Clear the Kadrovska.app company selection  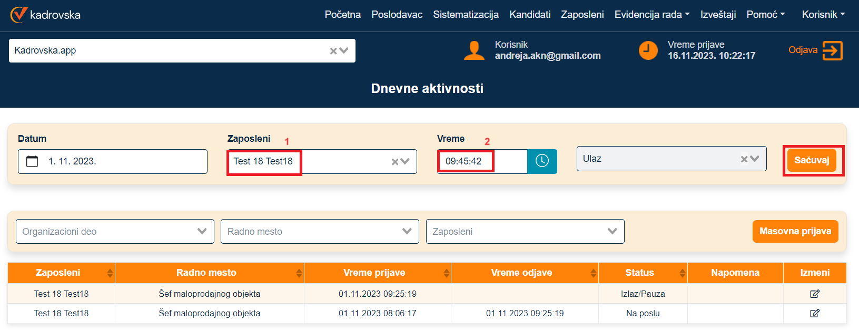point(333,51)
